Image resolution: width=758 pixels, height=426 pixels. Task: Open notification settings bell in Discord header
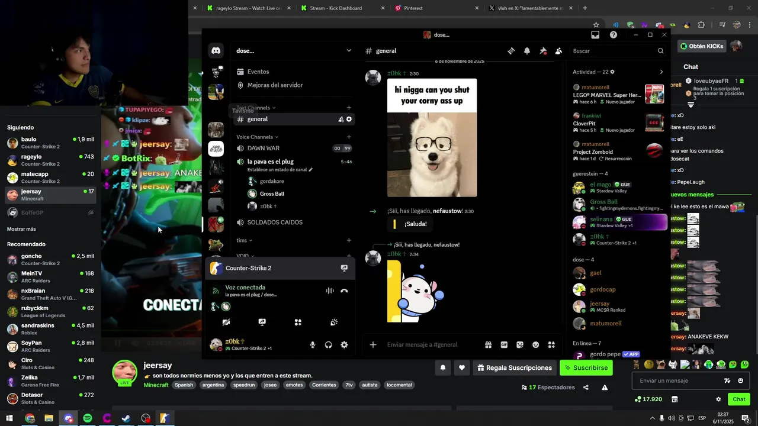click(527, 51)
